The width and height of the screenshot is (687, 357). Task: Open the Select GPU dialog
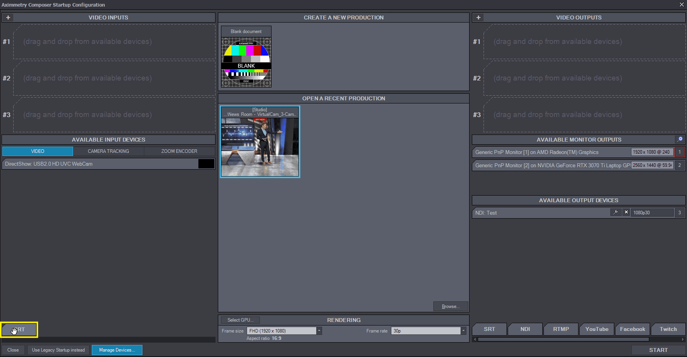click(240, 320)
